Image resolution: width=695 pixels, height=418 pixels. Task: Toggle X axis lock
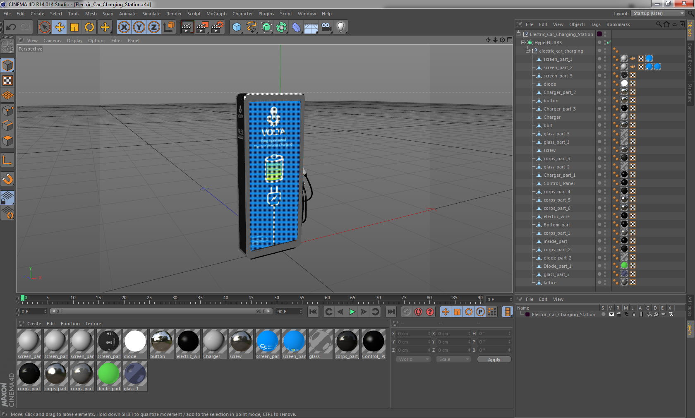[x=124, y=27]
